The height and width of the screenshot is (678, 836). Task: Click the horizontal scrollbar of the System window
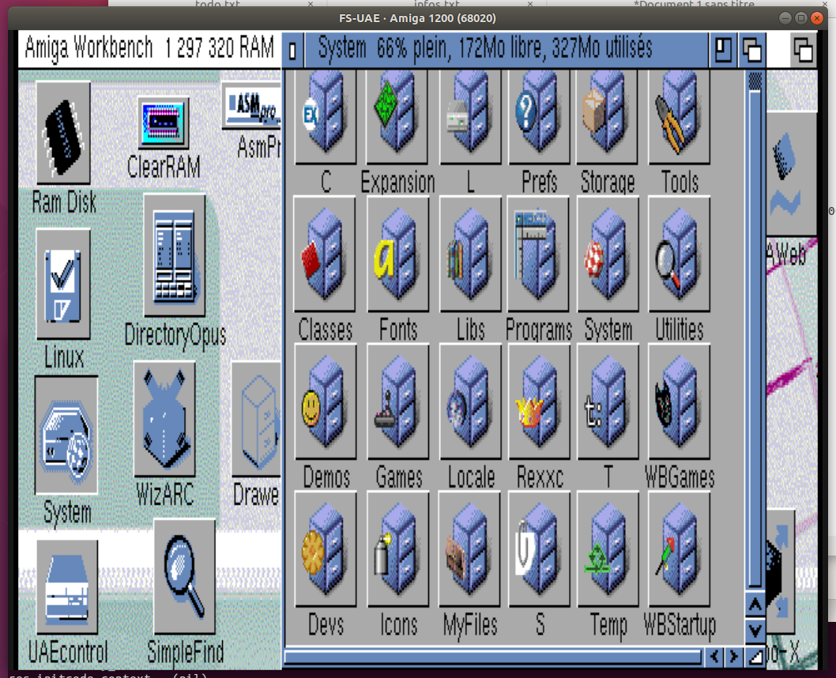click(493, 656)
